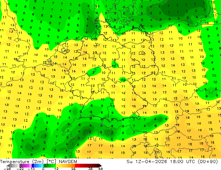The width and height of the screenshot is (221, 170).
Task: Click the date 'Su 12-04-2026'
Action: [147, 162]
